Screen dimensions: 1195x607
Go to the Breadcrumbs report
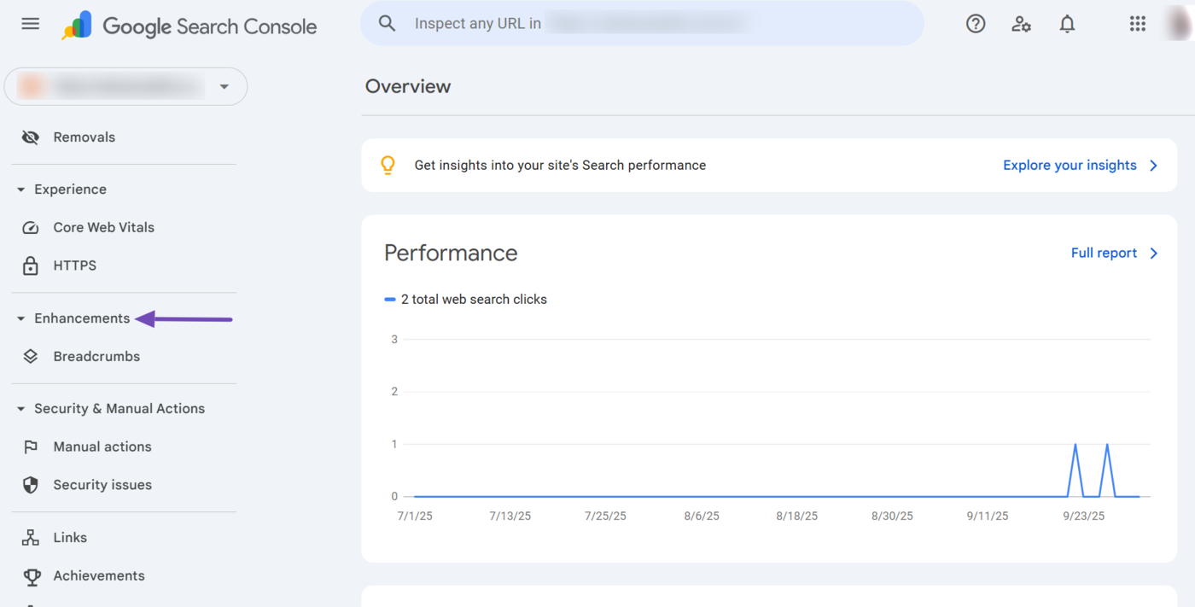[x=96, y=356]
